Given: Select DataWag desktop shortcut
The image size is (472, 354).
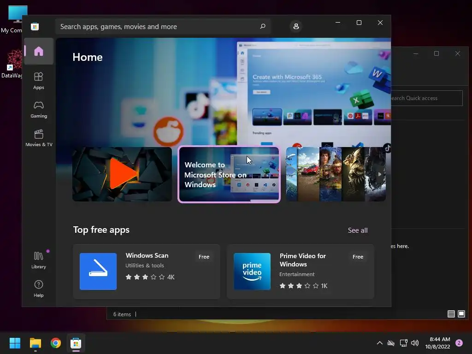Looking at the screenshot, I should (12, 65).
